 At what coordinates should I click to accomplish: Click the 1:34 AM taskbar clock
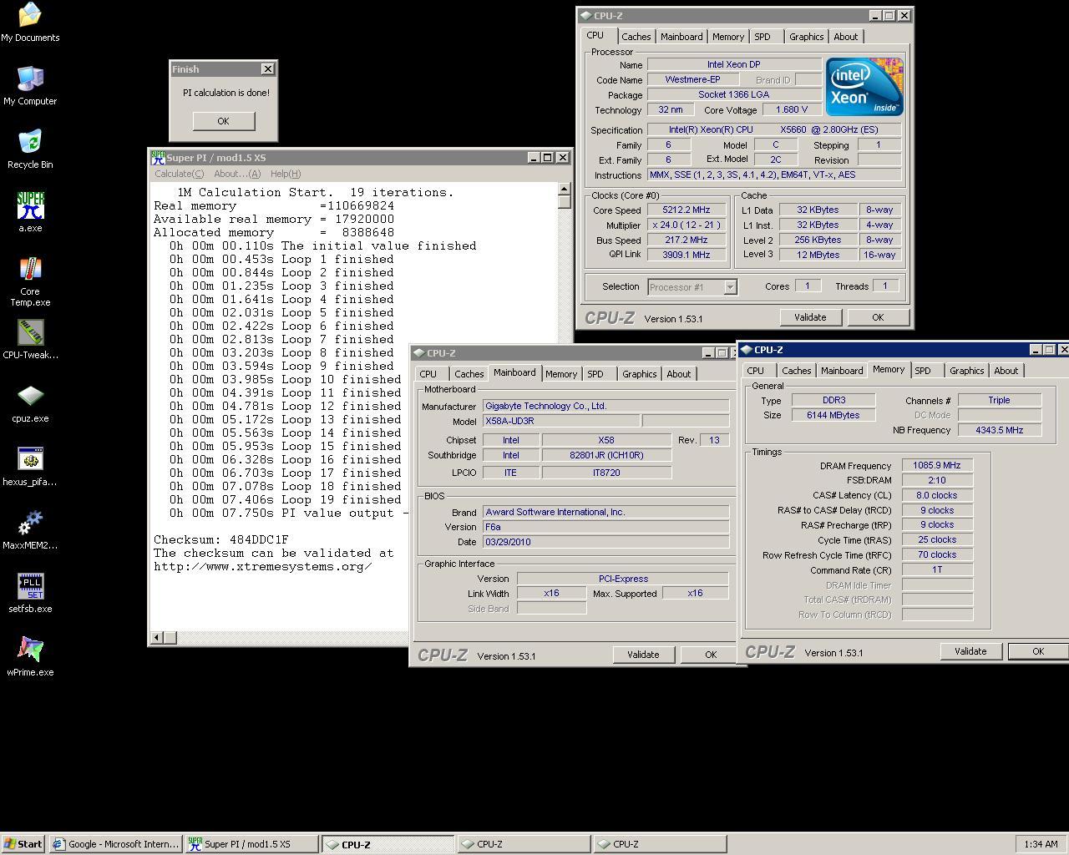click(x=1041, y=844)
